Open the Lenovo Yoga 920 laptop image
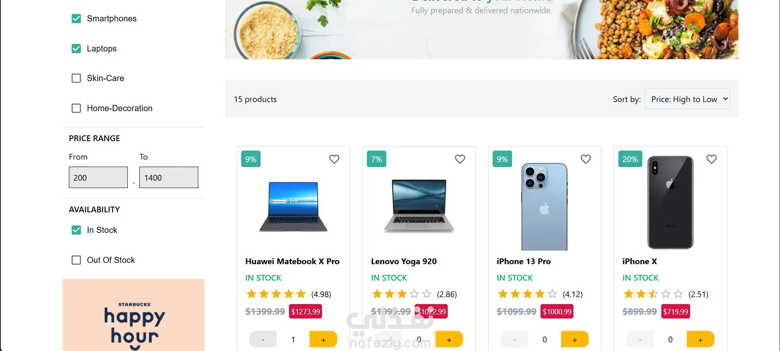Viewport: 780px width, 351px height. click(418, 206)
